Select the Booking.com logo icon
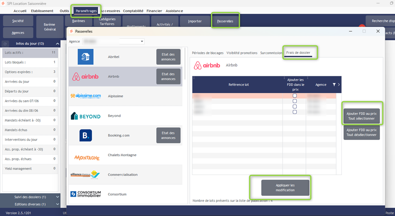The width and height of the screenshot is (395, 216). [85, 135]
